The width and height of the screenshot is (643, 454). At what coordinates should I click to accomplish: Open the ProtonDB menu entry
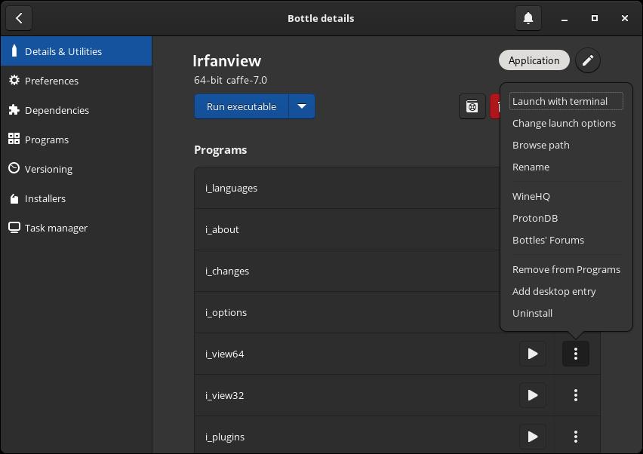click(566, 219)
